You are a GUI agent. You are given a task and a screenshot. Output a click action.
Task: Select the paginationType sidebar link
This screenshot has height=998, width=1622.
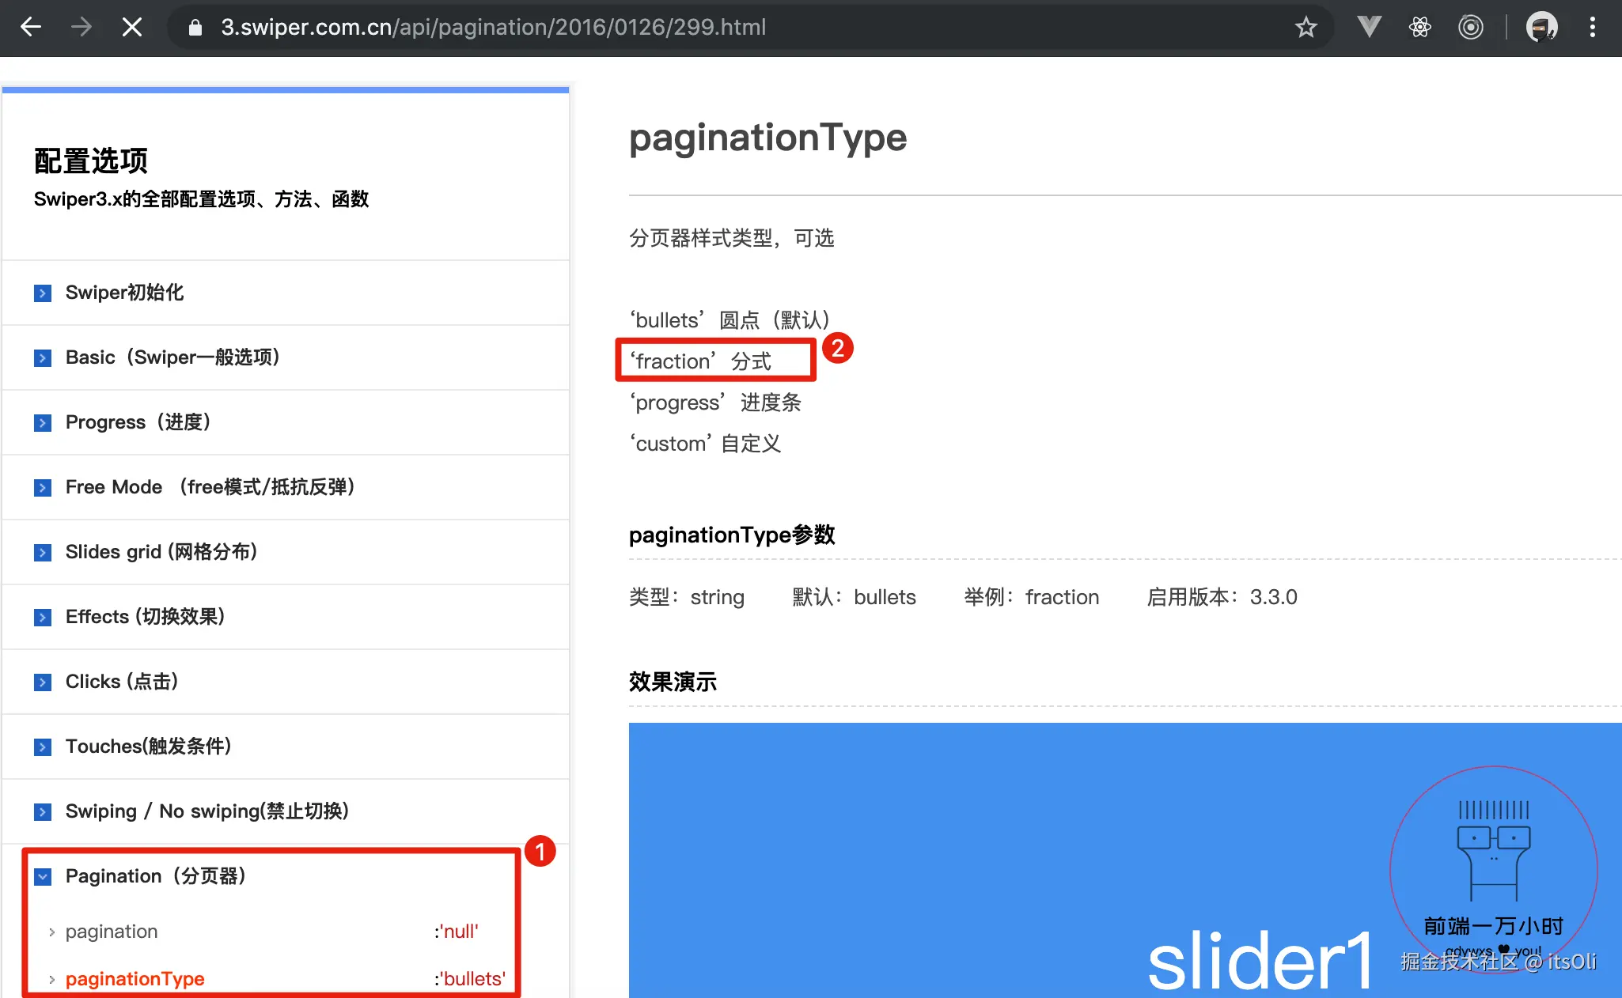(135, 979)
